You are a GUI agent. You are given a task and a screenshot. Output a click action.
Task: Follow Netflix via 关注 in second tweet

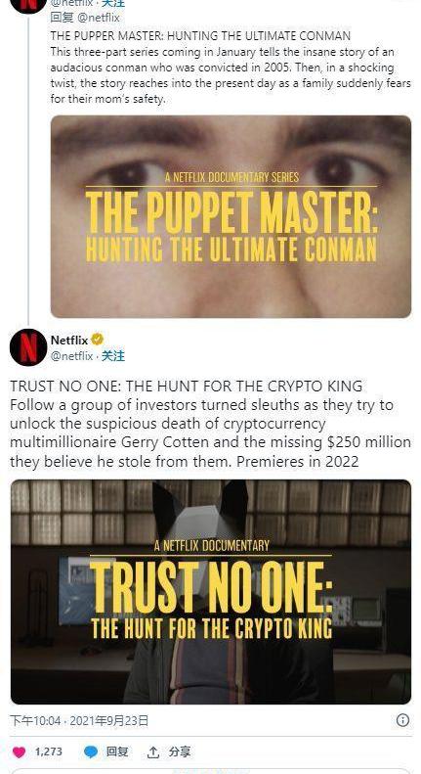click(113, 356)
